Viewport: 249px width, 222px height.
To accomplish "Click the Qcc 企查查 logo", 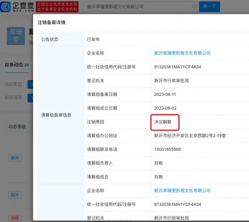I will 17,7.
